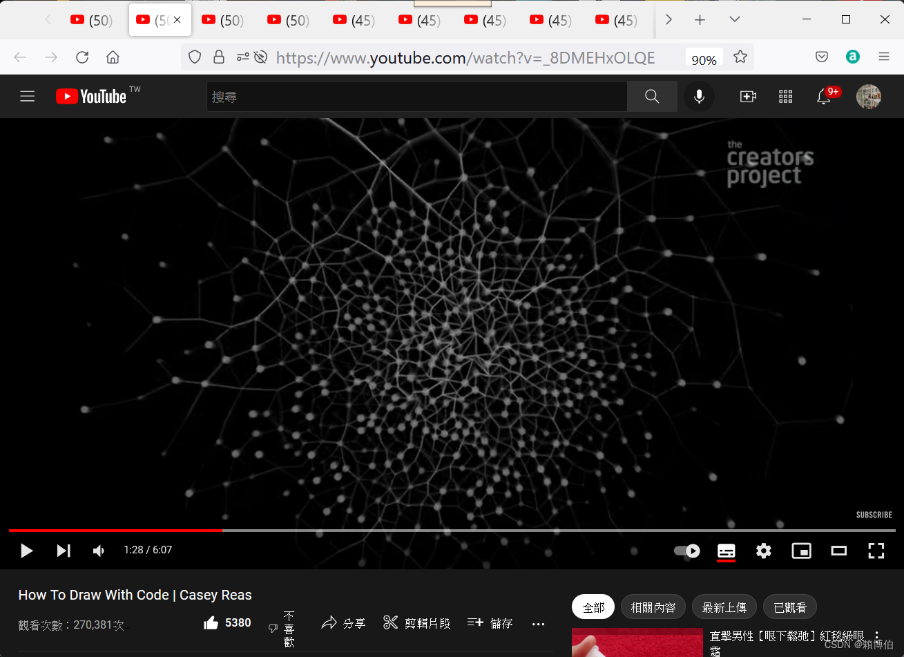
Task: Switch to the last visible (45) YouTube tab
Action: 617,20
